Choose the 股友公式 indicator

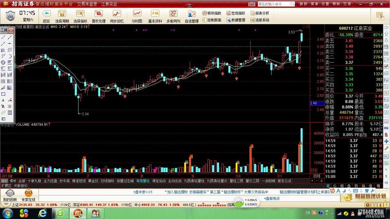(285, 181)
